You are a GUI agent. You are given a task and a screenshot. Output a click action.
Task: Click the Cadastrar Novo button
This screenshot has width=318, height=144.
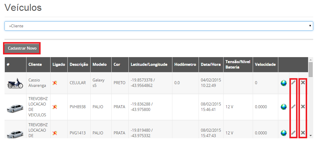click(22, 48)
